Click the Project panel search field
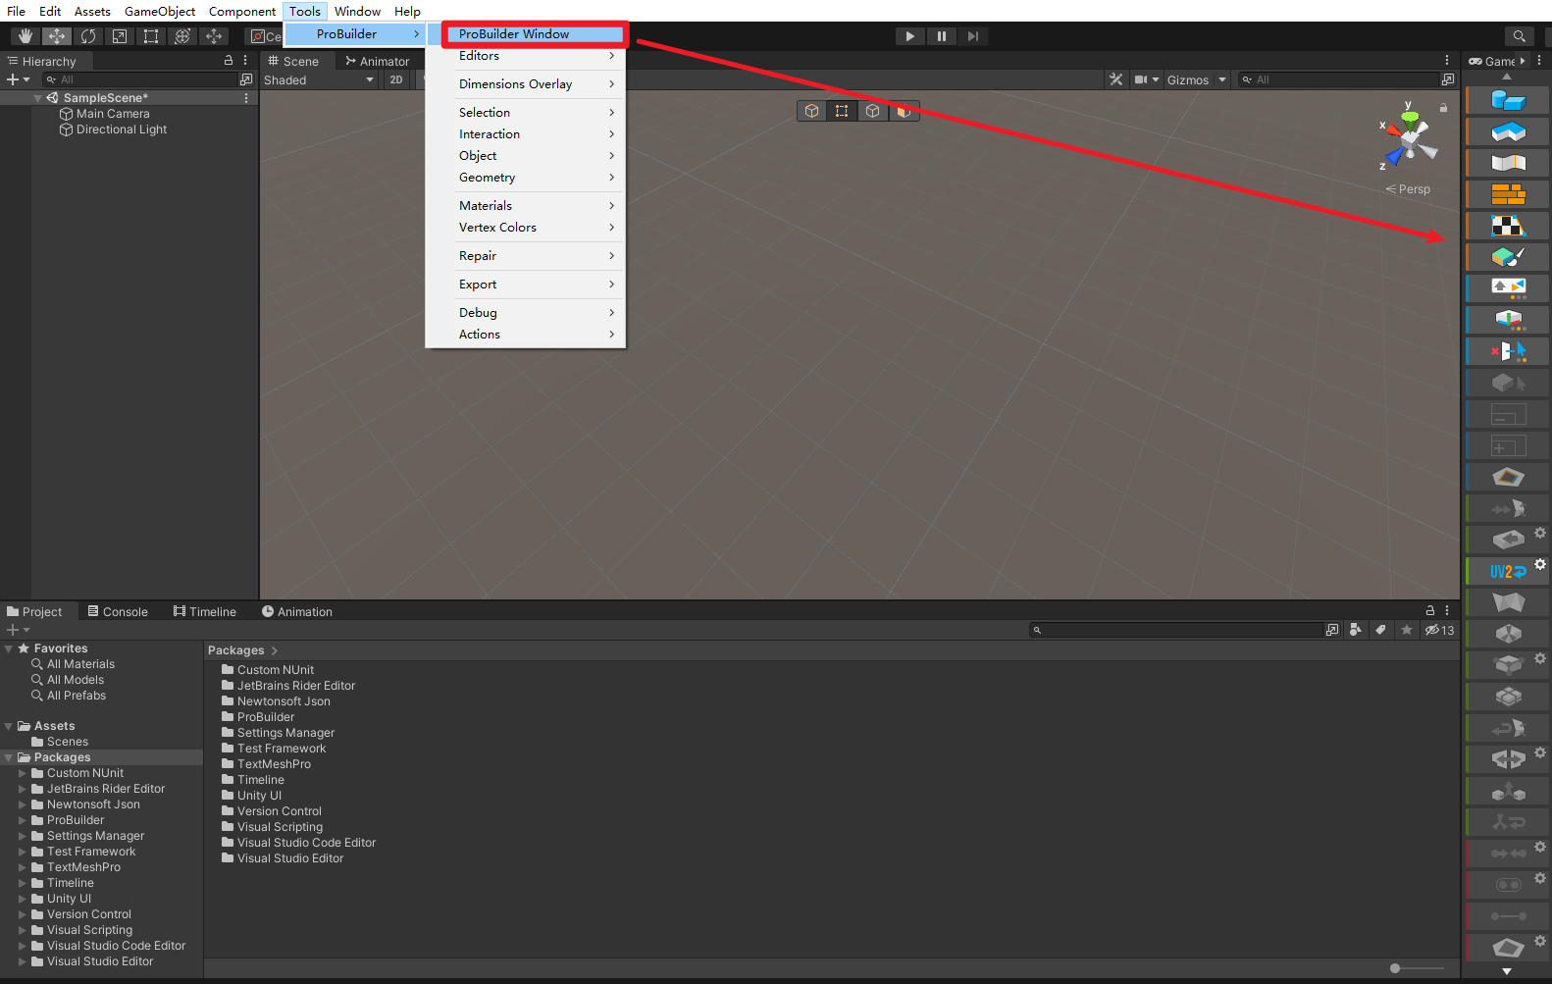 1177,630
